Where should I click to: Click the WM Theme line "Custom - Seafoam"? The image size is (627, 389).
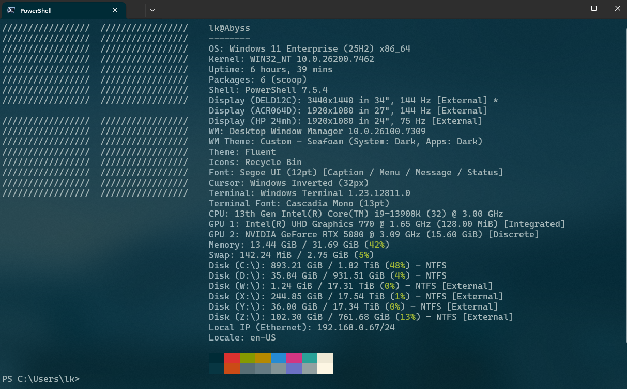click(346, 142)
